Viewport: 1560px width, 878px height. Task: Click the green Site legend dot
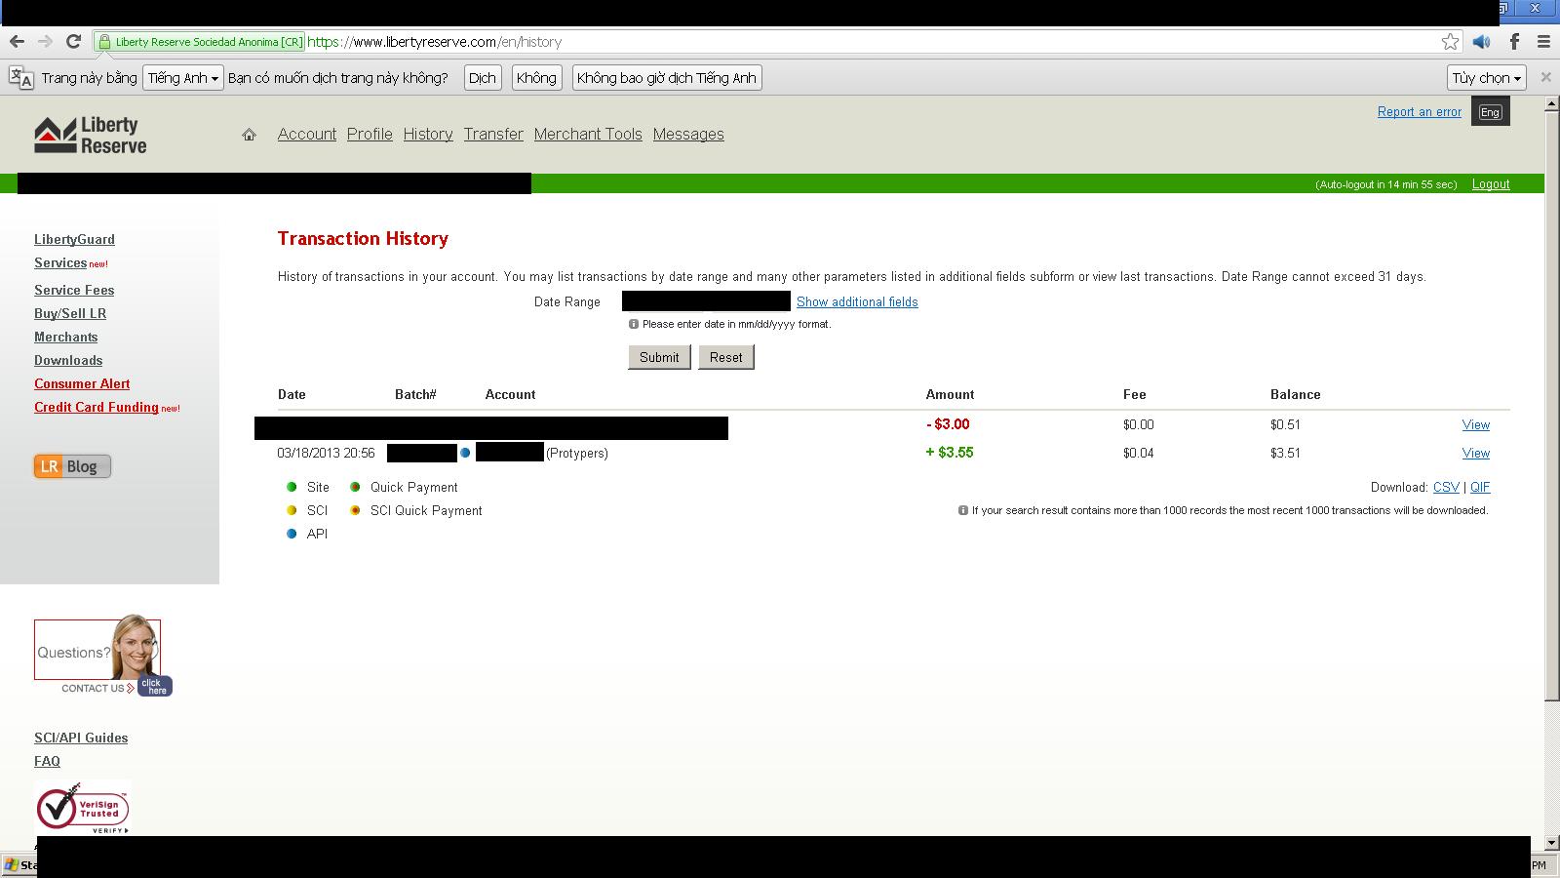point(292,487)
